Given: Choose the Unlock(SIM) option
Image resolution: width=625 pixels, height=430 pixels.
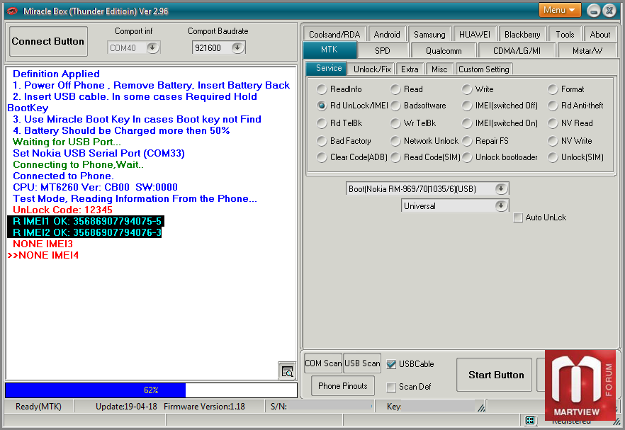Looking at the screenshot, I should click(x=553, y=157).
